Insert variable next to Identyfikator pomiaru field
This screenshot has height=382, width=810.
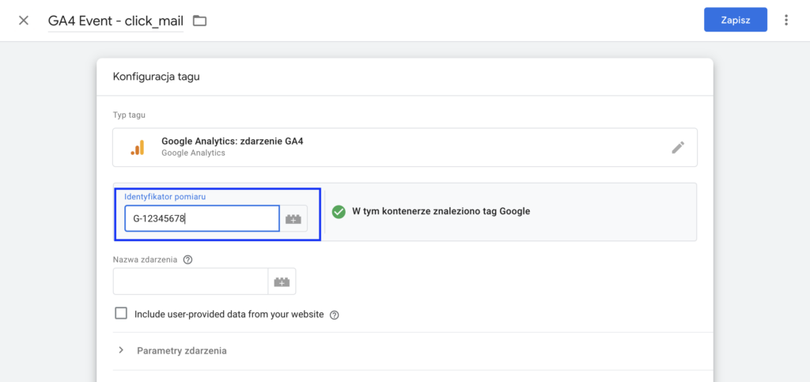pos(293,218)
